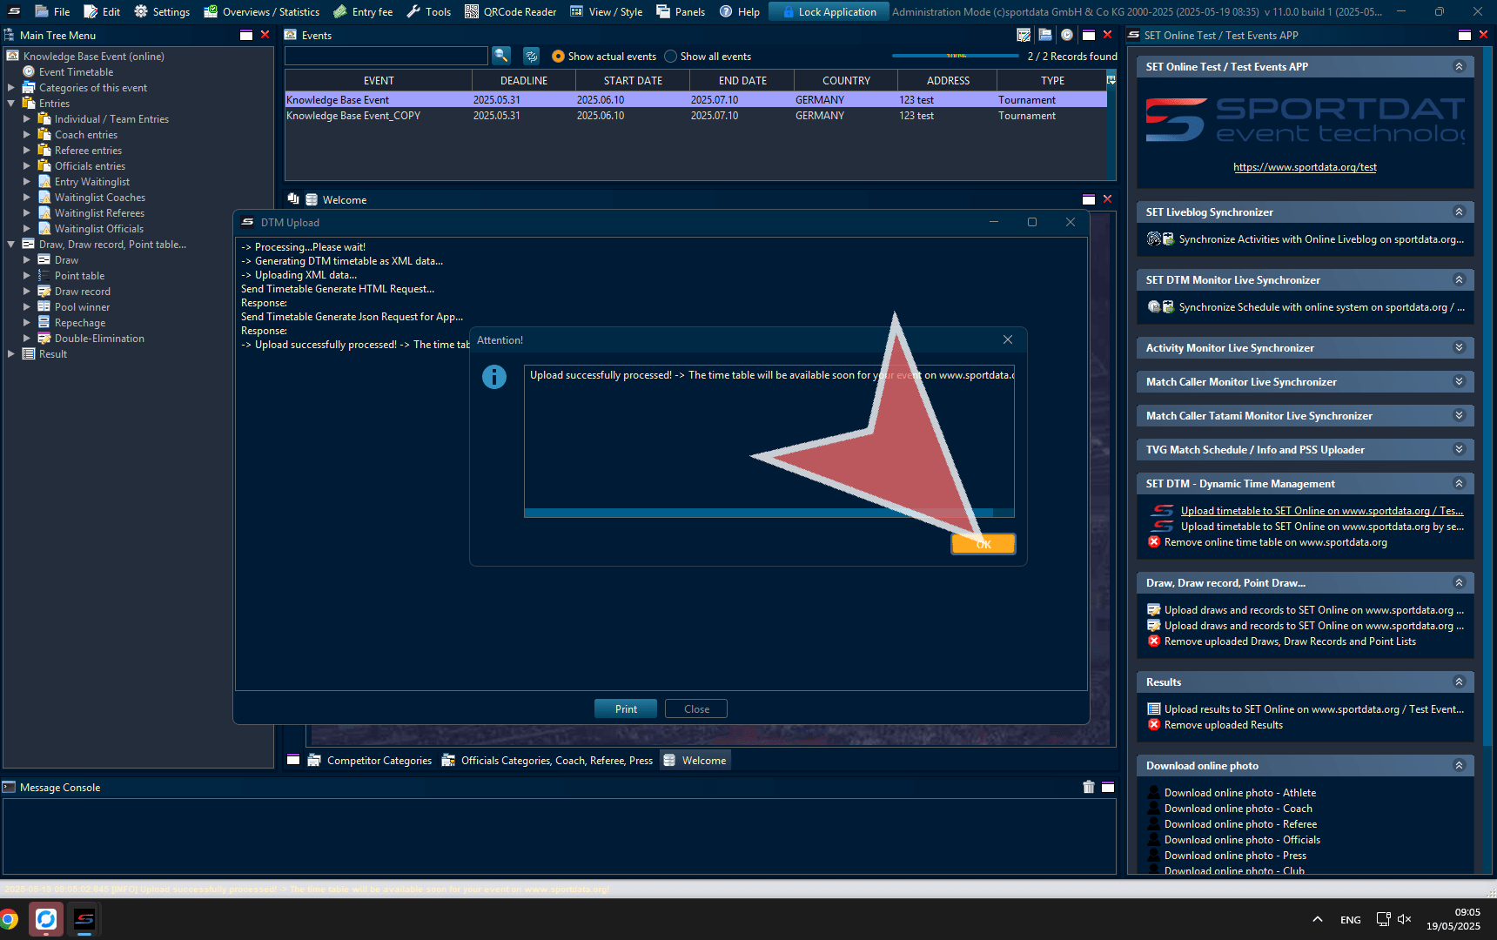Click the refresh icon beside event search
This screenshot has width=1497, height=940.
pyautogui.click(x=531, y=56)
